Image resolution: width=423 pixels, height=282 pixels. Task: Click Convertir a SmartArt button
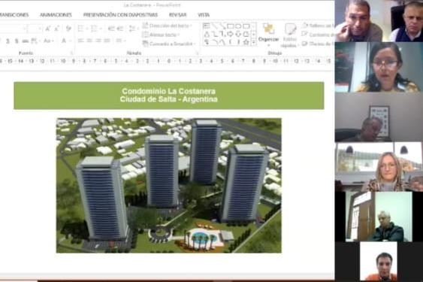168,44
